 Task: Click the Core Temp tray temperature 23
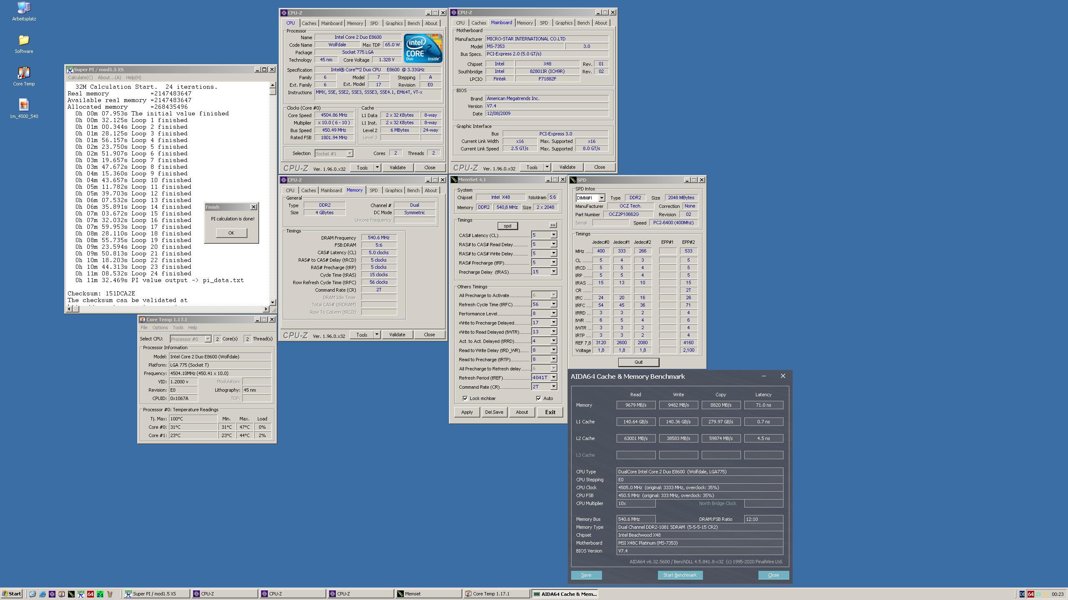(1038, 594)
